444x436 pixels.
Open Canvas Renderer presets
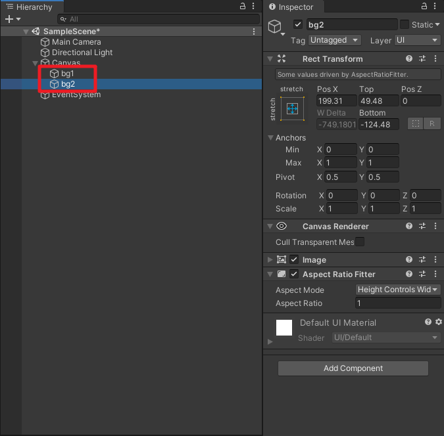point(422,226)
